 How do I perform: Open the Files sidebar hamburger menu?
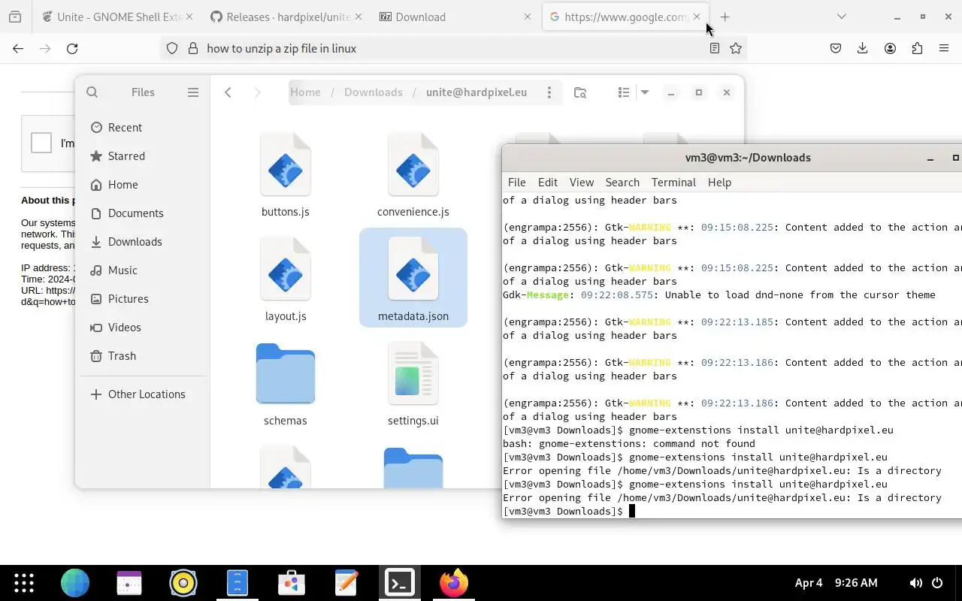click(193, 92)
